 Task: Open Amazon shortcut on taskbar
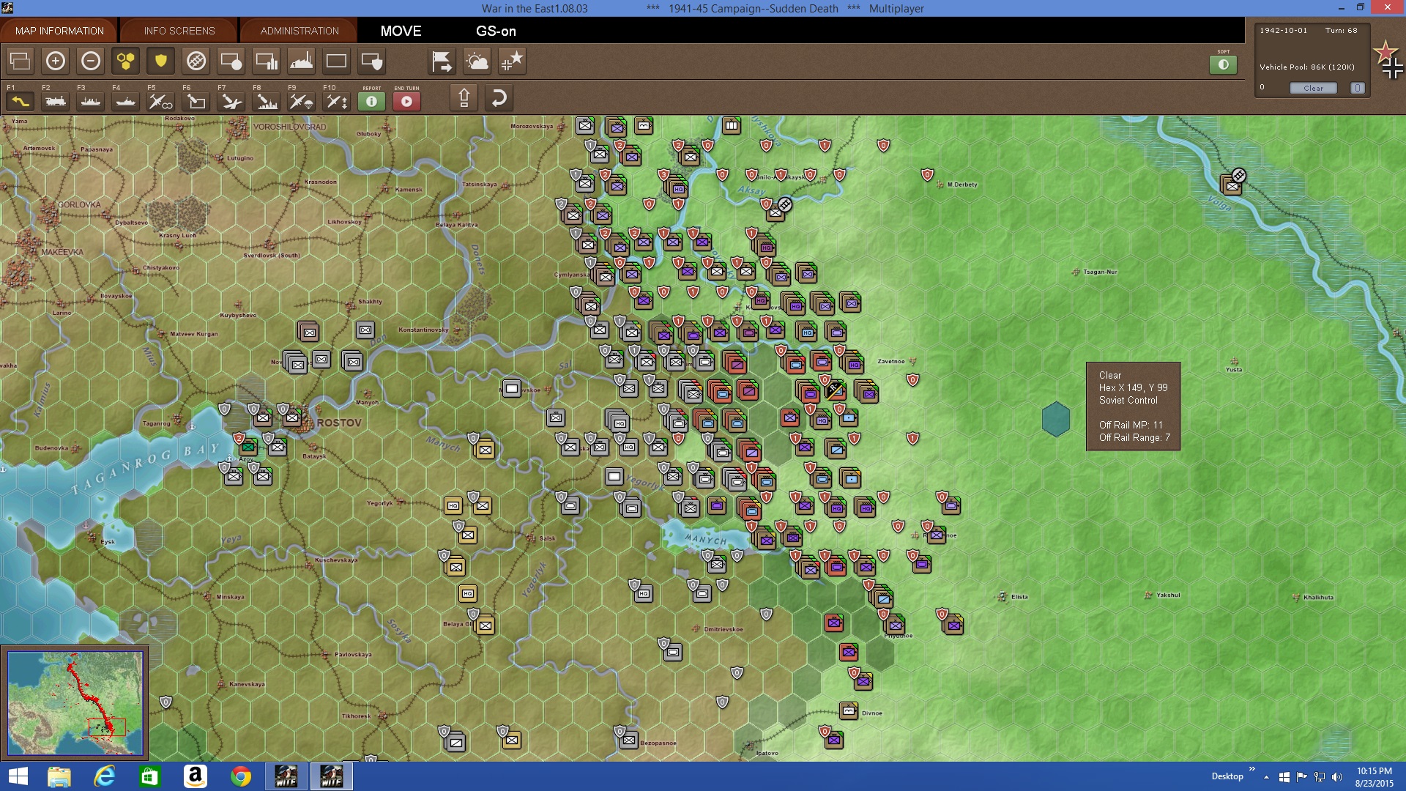point(196,776)
